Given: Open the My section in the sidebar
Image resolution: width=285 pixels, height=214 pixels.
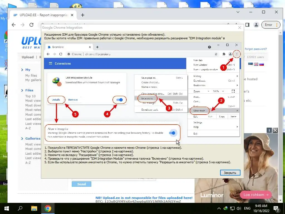Looking at the screenshot, I should pyautogui.click(x=28, y=70).
